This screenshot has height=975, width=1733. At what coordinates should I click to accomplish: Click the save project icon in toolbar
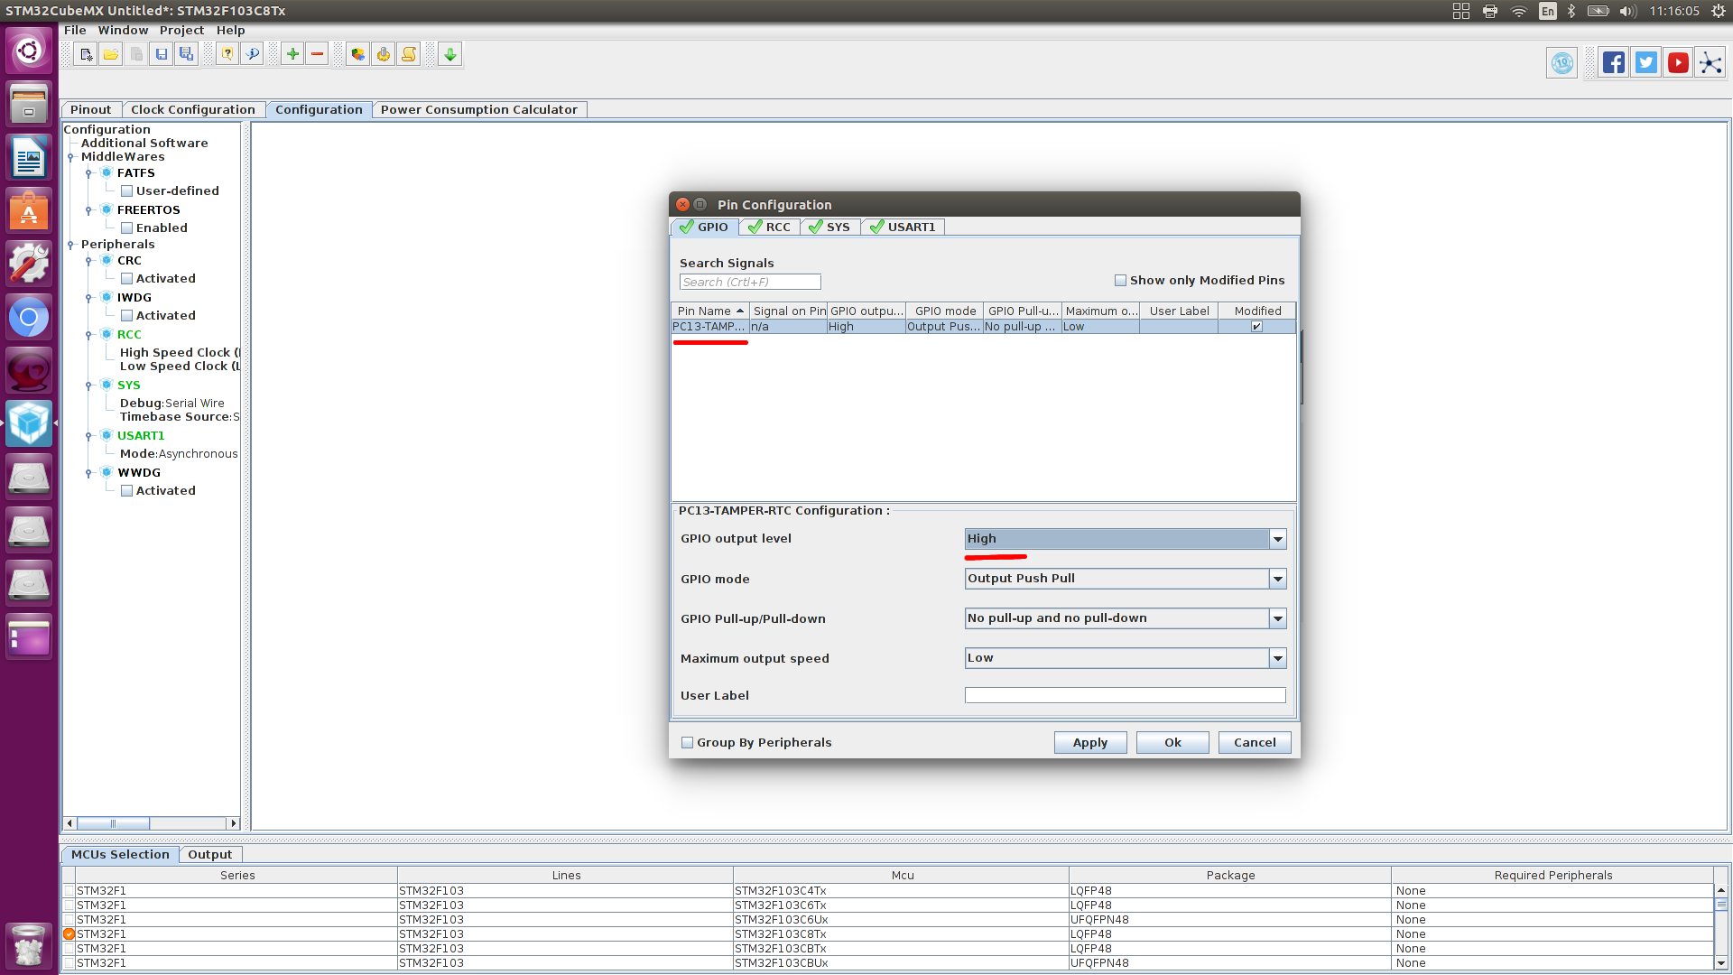pyautogui.click(x=163, y=53)
